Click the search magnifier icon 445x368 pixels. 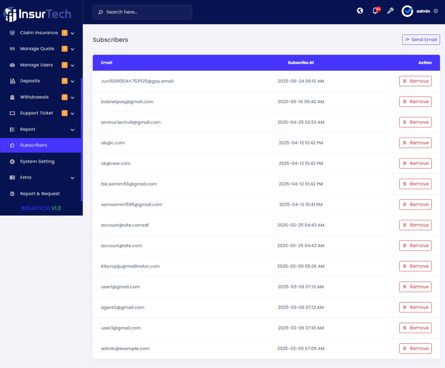[x=101, y=12]
